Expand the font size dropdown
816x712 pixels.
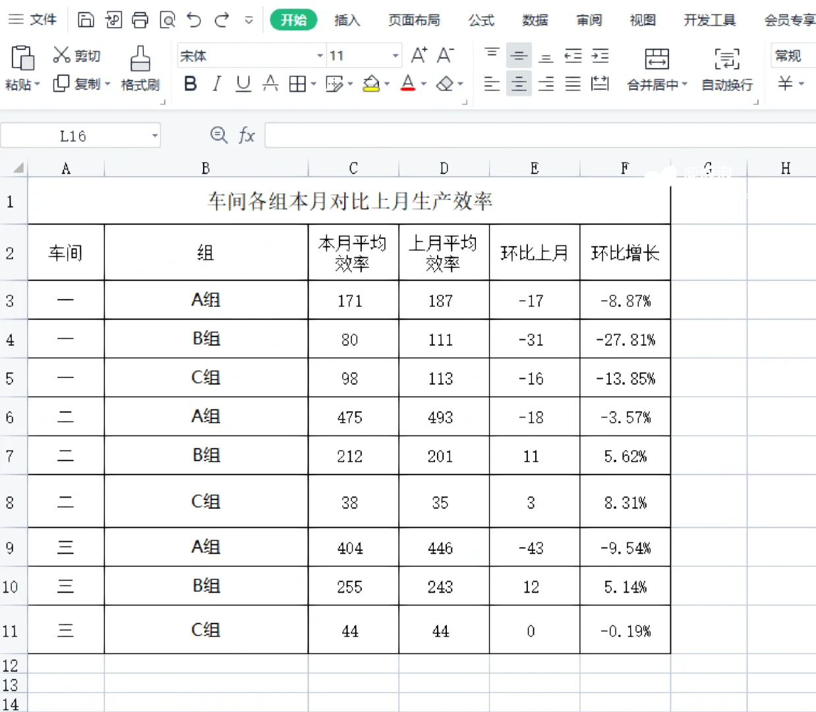[395, 55]
